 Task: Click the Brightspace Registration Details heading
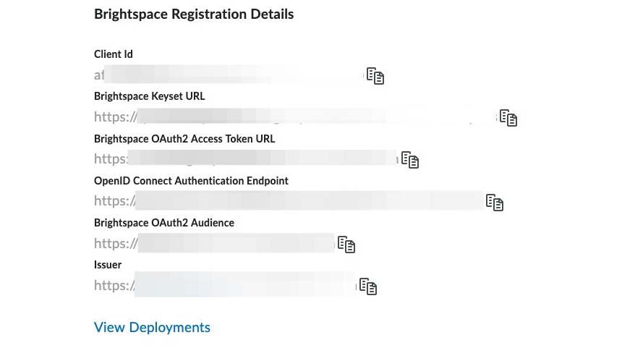[x=194, y=14]
